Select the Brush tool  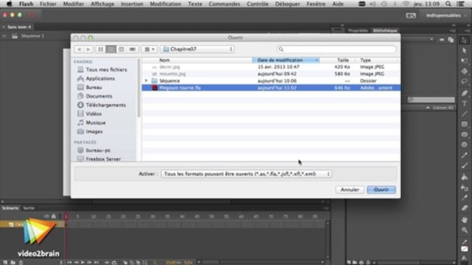click(x=464, y=166)
